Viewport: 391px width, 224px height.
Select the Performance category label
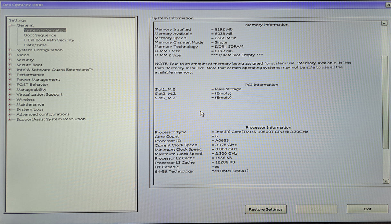pos(30,75)
